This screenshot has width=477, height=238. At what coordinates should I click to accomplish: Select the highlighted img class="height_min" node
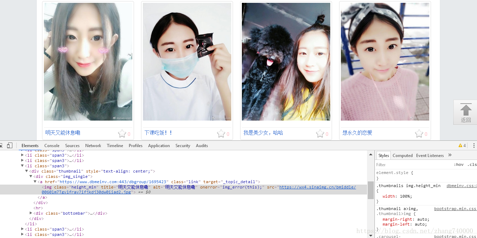coord(184,190)
